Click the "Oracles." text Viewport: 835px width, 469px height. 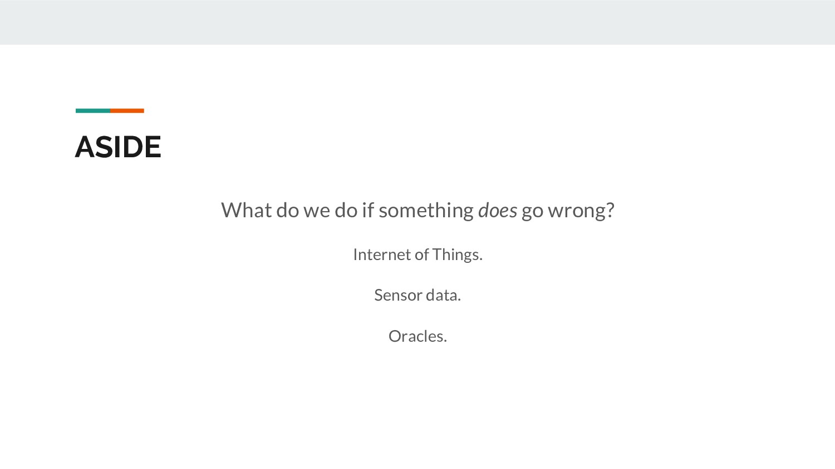click(x=417, y=336)
